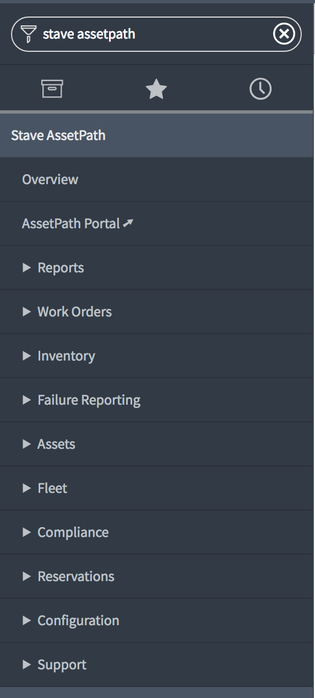Image resolution: width=315 pixels, height=698 pixels.
Task: Collapse the Stave AssetPath application header
Action: pos(156,135)
